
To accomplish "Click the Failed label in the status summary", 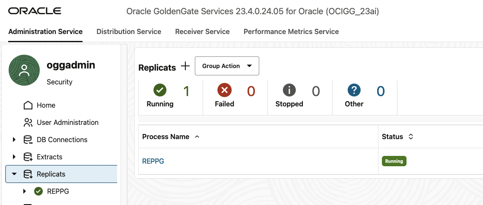I will [x=225, y=104].
